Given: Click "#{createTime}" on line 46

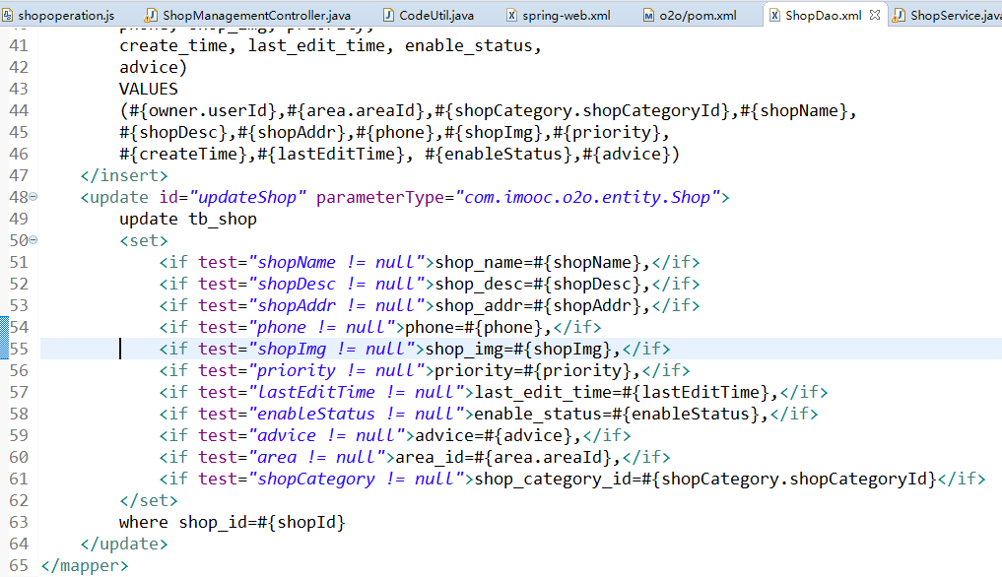Looking at the screenshot, I should [x=188, y=155].
